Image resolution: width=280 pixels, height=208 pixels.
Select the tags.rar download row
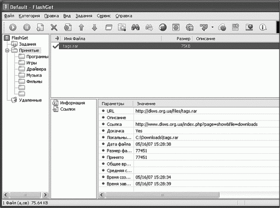click(169, 46)
